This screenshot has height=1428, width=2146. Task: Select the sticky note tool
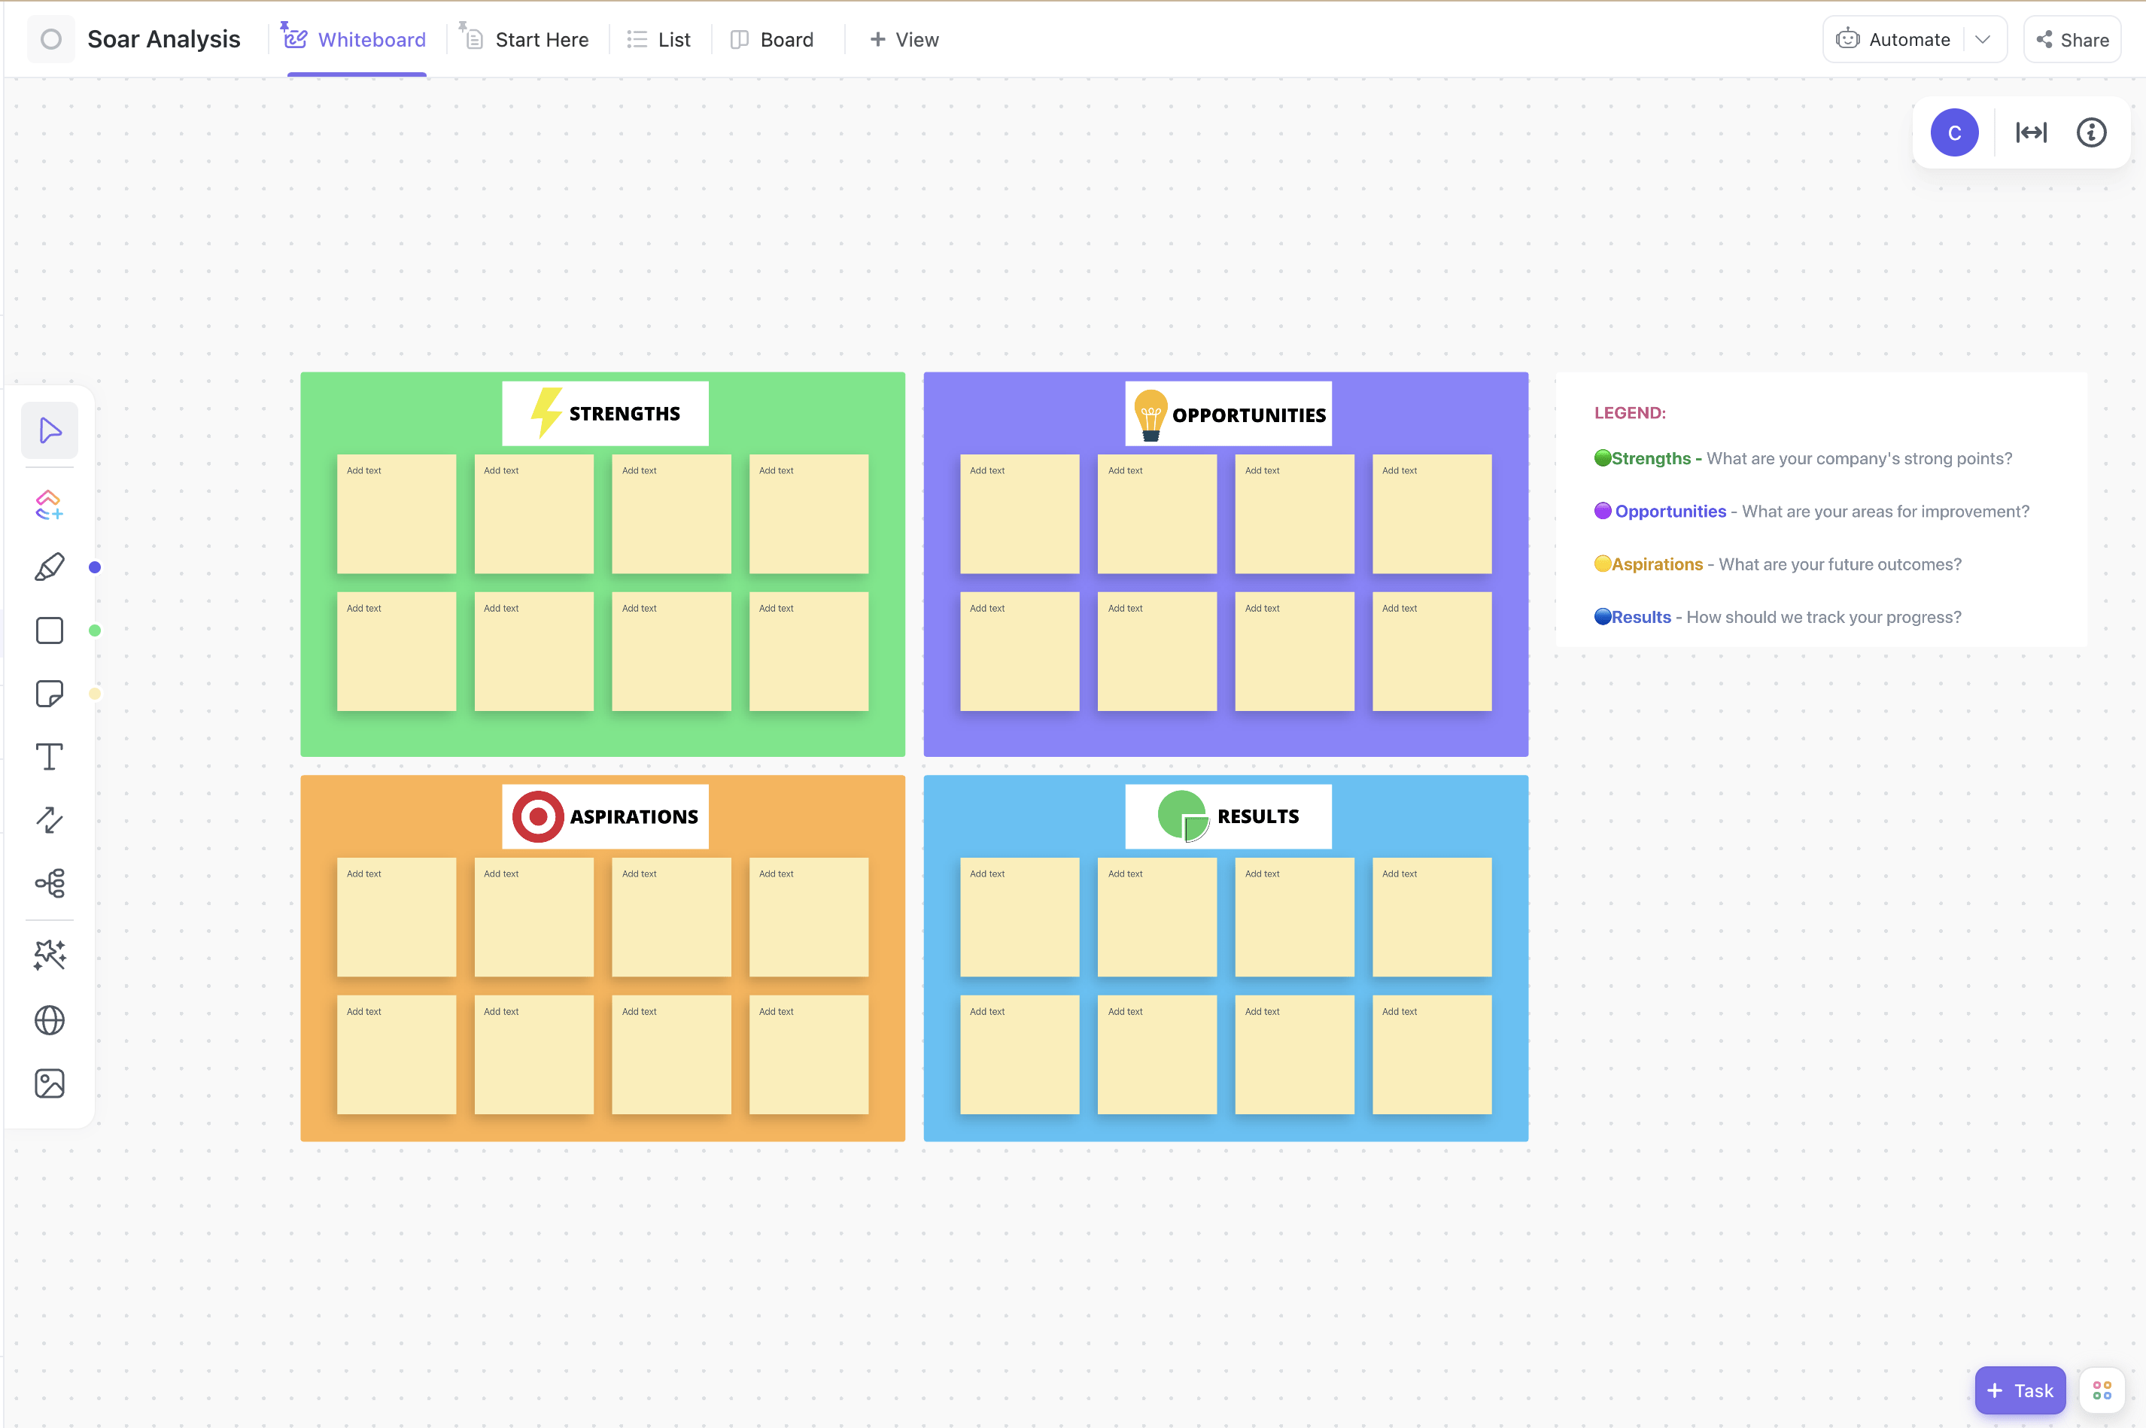tap(50, 693)
